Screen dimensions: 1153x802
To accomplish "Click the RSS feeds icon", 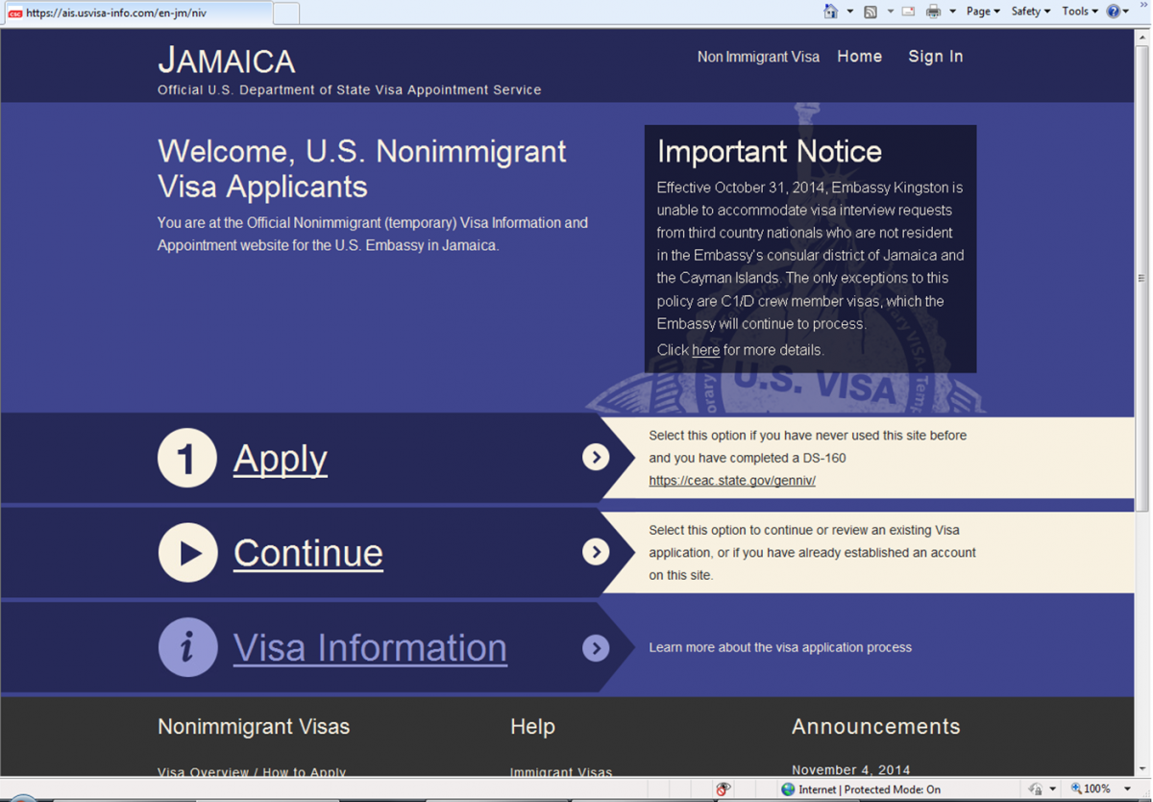I will (871, 12).
